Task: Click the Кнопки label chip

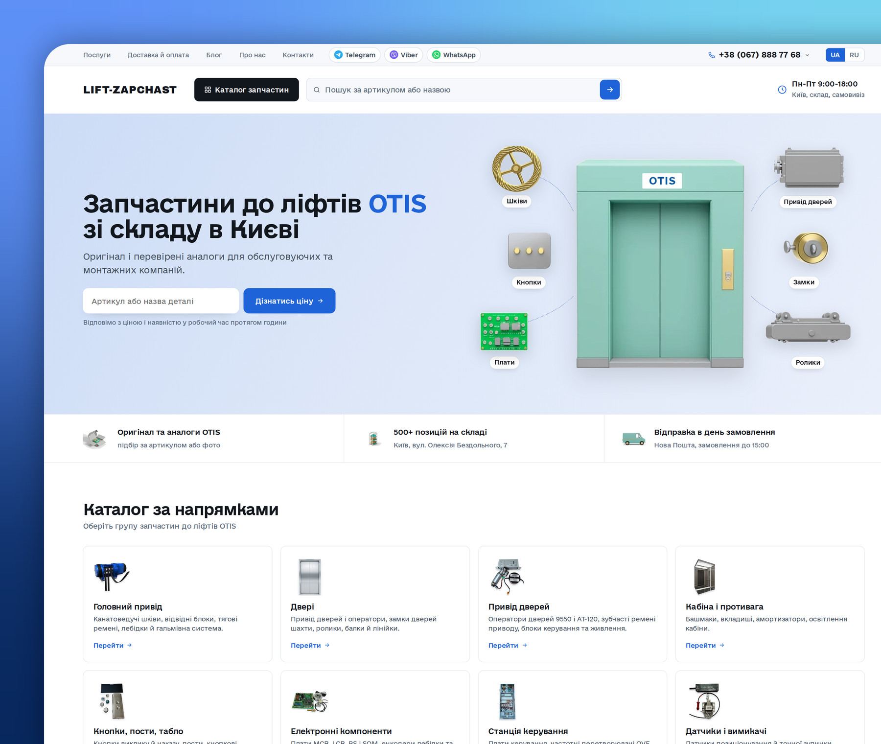Action: click(529, 282)
